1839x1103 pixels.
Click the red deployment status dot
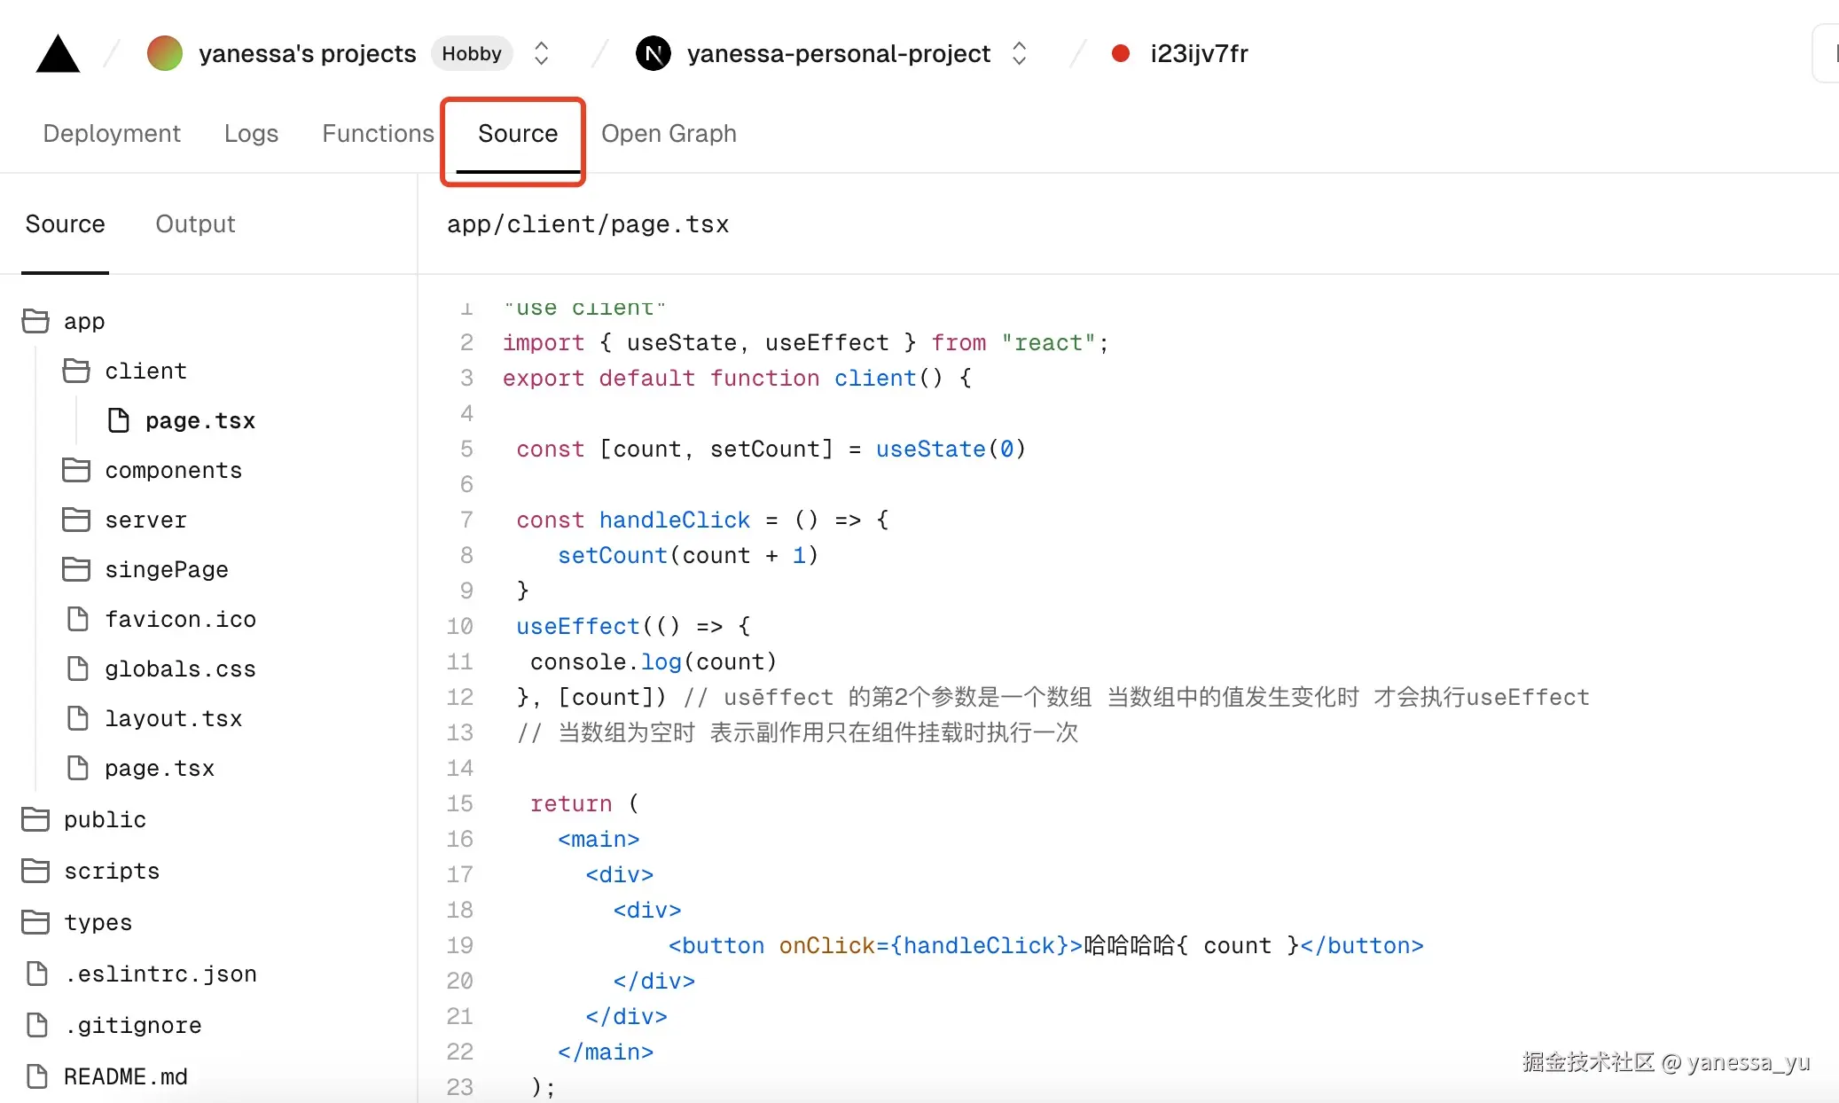pos(1120,53)
